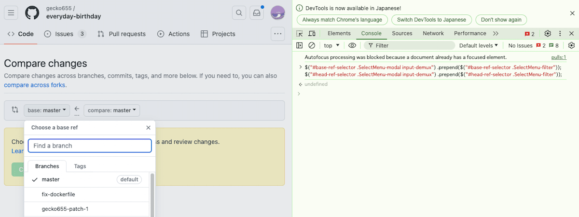Image resolution: width=579 pixels, height=217 pixels.
Task: Click the live expression eye icon
Action: tap(352, 45)
